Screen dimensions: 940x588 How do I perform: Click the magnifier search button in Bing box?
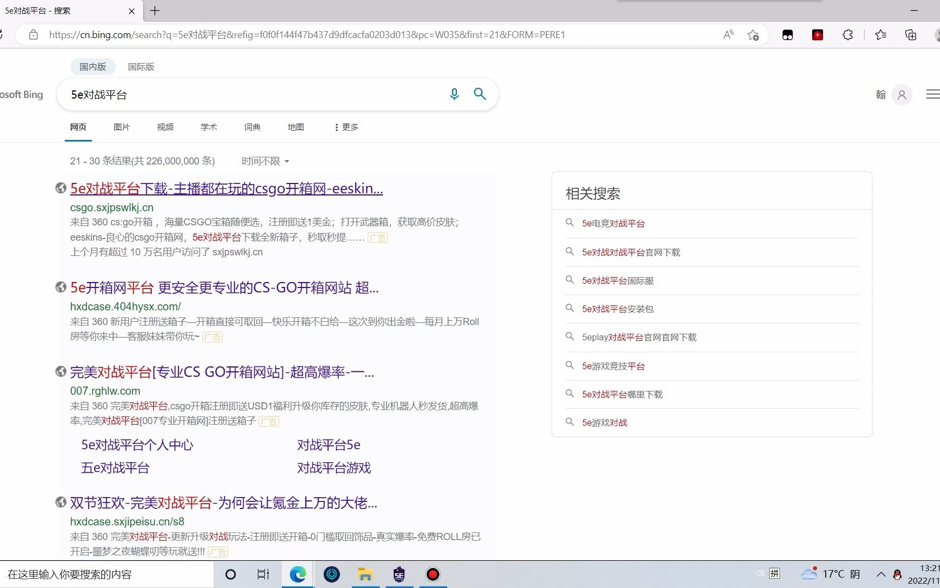point(480,94)
